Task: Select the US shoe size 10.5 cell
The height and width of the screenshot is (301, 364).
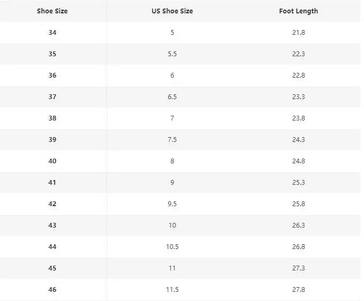Action: click(x=172, y=247)
